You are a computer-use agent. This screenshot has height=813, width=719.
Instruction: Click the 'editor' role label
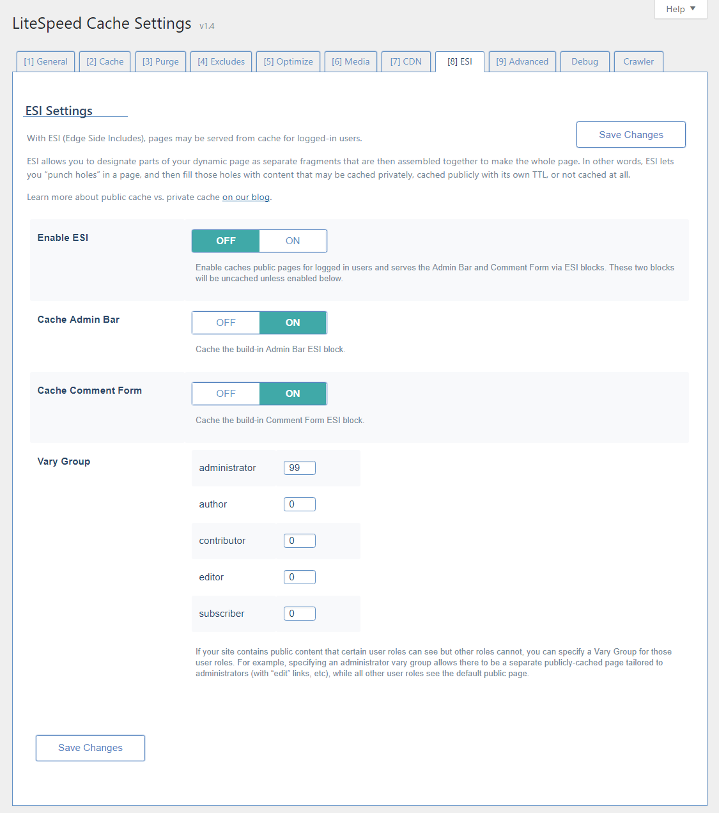(212, 577)
